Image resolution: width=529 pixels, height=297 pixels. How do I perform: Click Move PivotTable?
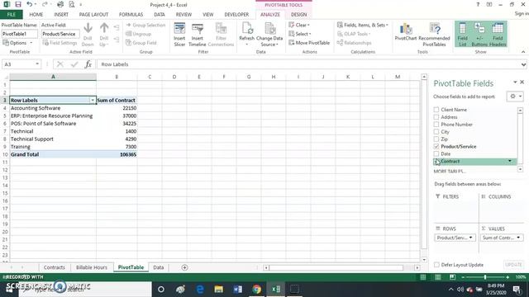(309, 43)
